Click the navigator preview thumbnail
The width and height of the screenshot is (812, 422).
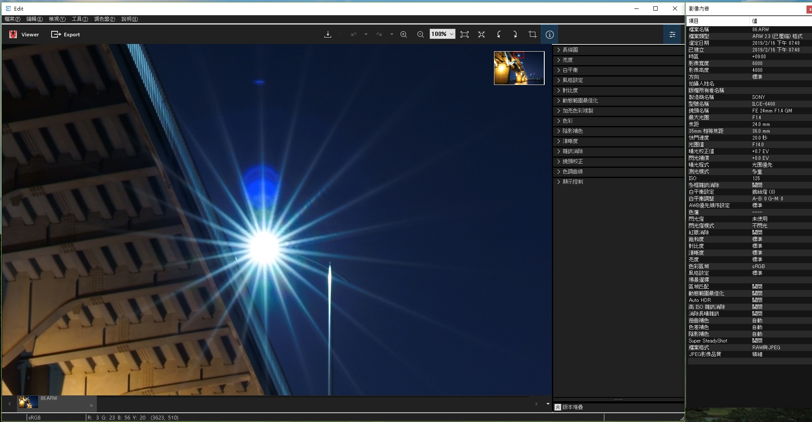[519, 68]
